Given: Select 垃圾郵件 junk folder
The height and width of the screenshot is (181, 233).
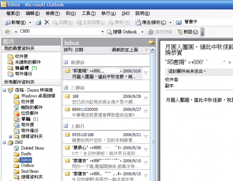Looking at the screenshot, I should point(26,113).
